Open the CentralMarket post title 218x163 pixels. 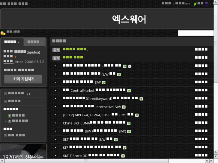click(94, 90)
